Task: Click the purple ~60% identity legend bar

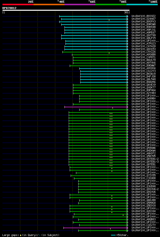Action: point(80,4)
